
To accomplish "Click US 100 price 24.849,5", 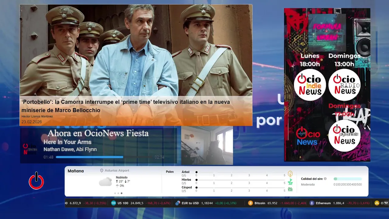I will pos(137,203).
